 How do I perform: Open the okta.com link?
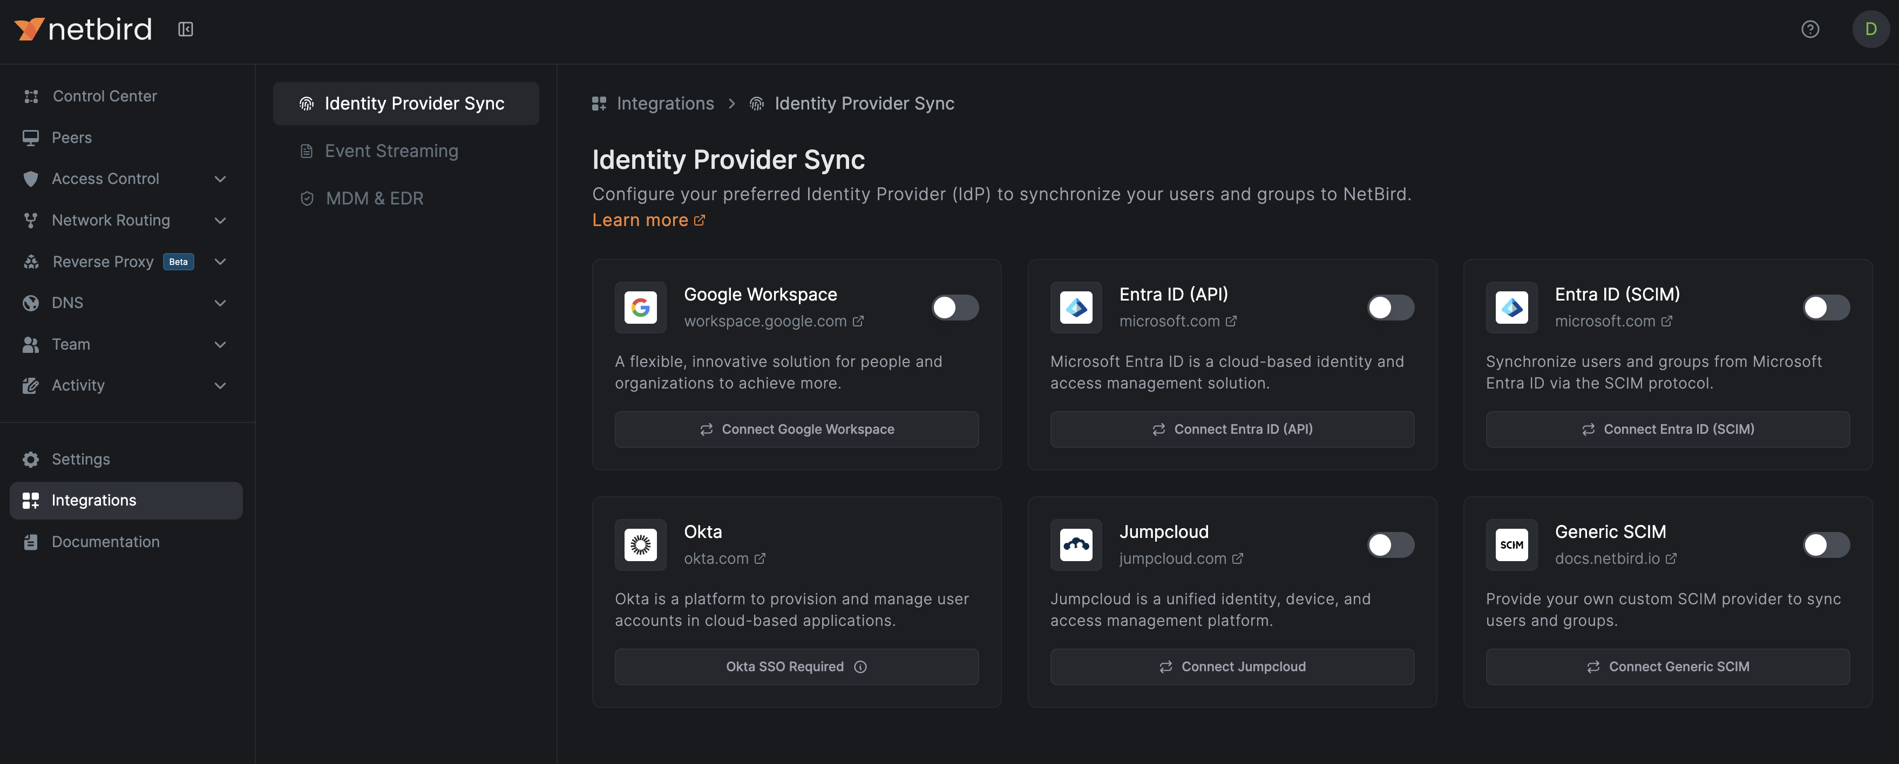click(x=724, y=558)
